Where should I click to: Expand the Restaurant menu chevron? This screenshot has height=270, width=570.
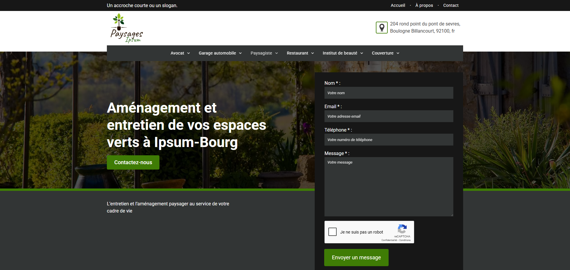coord(312,53)
